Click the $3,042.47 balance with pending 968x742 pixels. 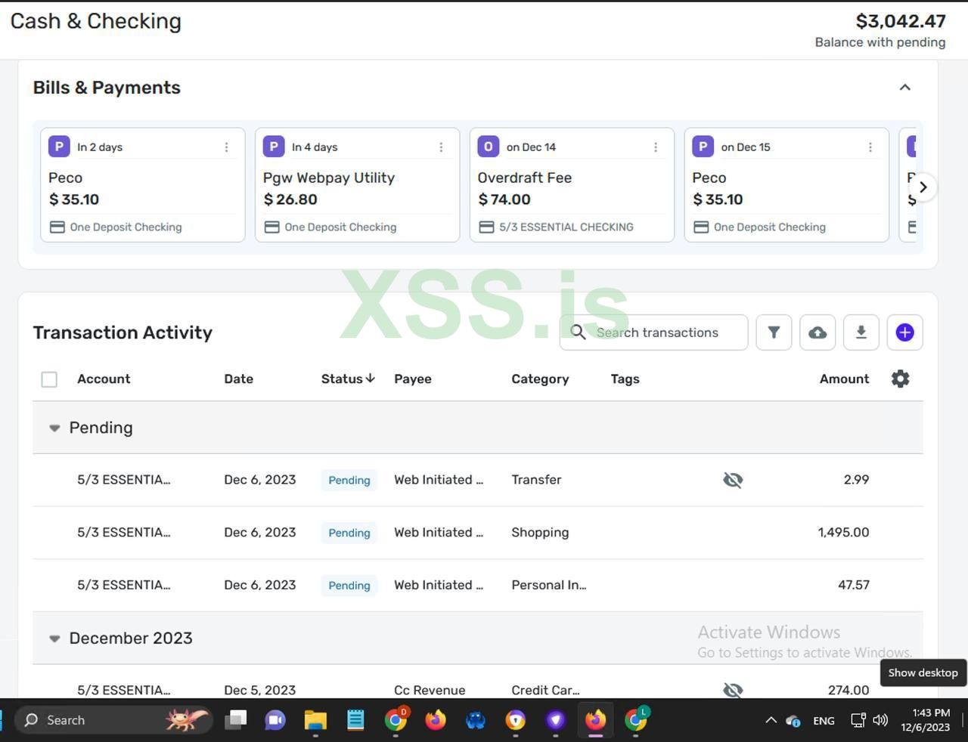[901, 21]
